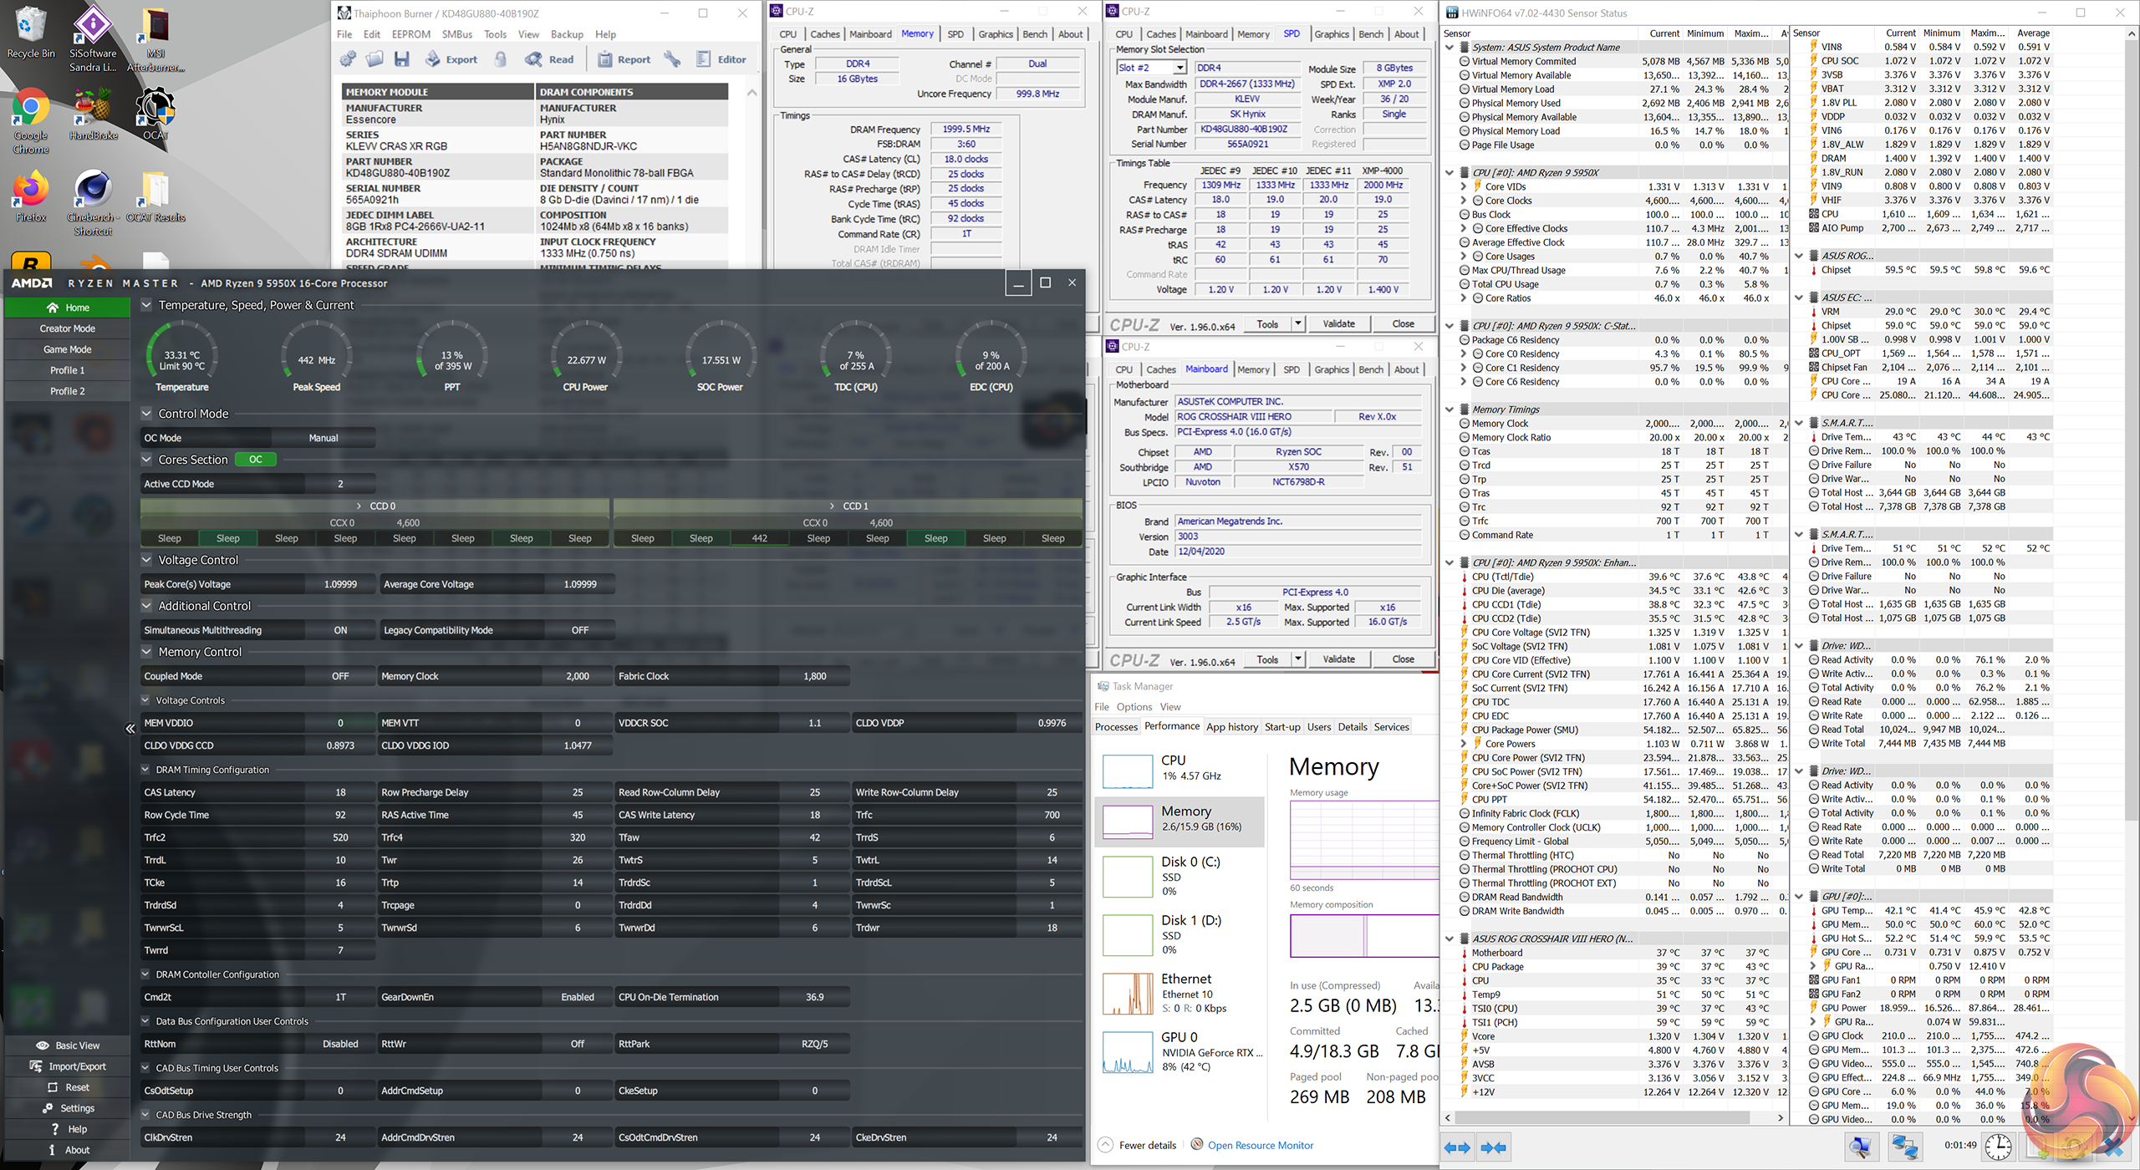The width and height of the screenshot is (2140, 1170).
Task: Click the clock reset timer icon
Action: pyautogui.click(x=1998, y=1147)
